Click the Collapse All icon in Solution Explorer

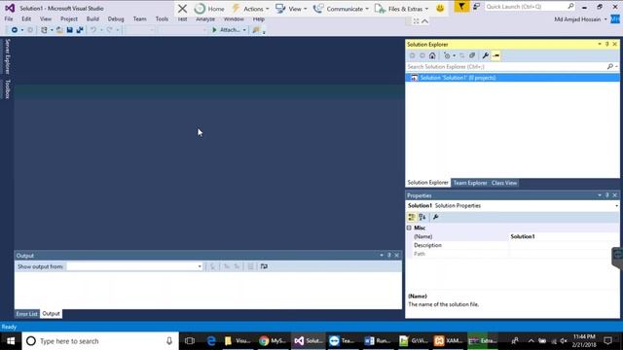click(472, 56)
